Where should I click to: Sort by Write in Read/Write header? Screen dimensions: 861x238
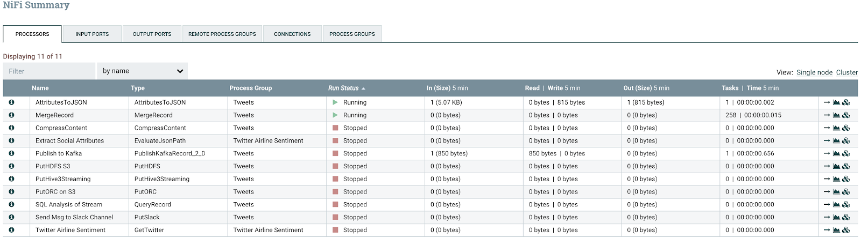click(555, 88)
